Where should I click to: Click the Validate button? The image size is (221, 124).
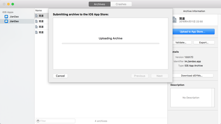(182, 43)
